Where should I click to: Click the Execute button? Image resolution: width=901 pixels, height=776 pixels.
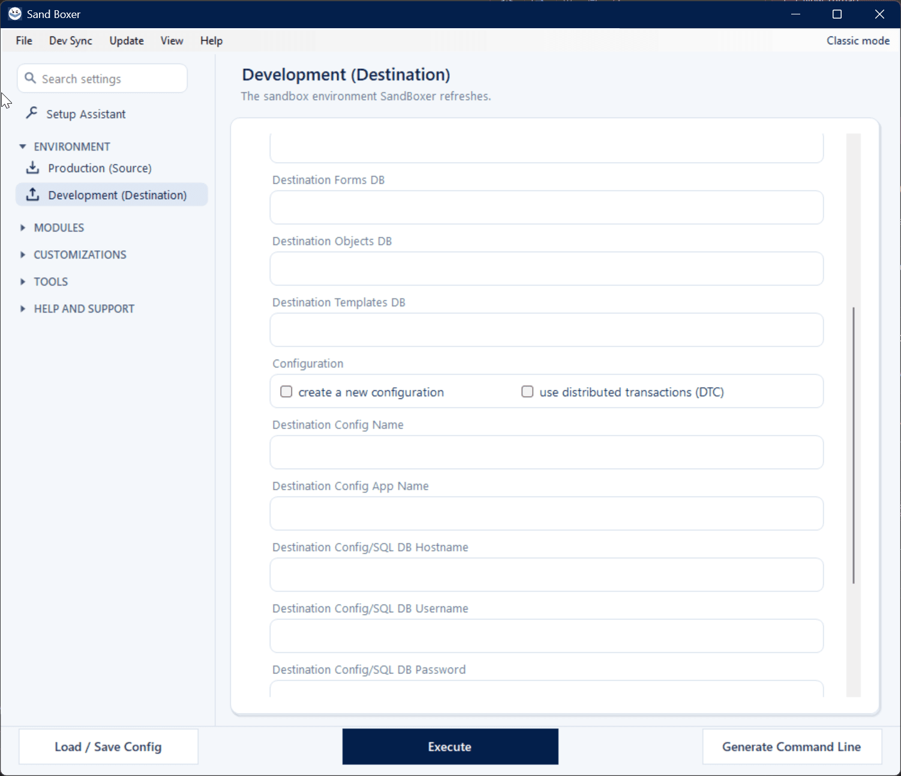click(x=450, y=747)
